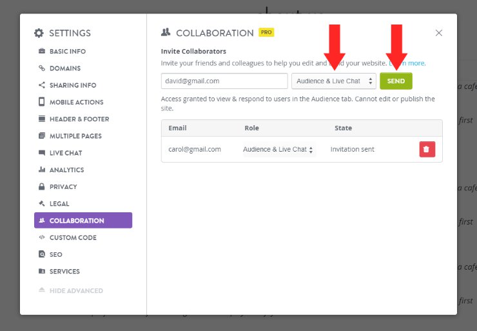The width and height of the screenshot is (477, 331).
Task: Click the Header & Footer layout icon
Action: click(42, 119)
